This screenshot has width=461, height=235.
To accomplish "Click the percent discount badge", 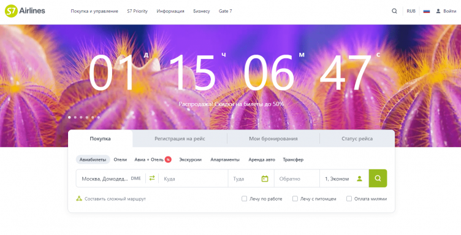I will (168, 160).
